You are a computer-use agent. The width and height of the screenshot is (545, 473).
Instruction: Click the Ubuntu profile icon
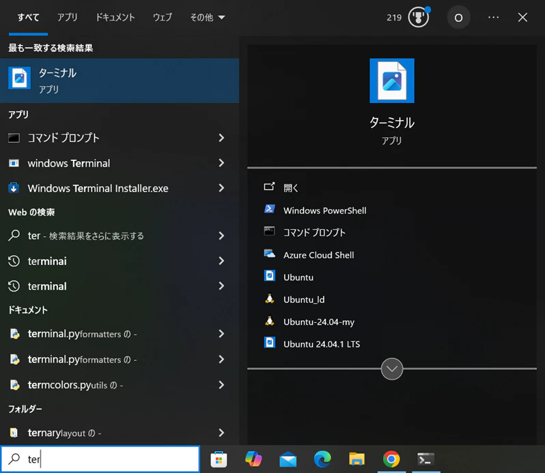point(269,276)
